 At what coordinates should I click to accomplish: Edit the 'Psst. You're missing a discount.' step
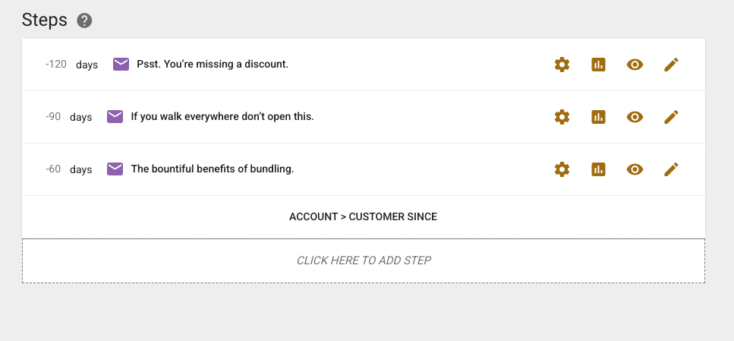tap(671, 65)
